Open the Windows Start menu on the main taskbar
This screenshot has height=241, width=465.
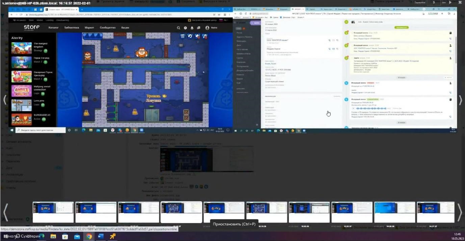pos(5,236)
